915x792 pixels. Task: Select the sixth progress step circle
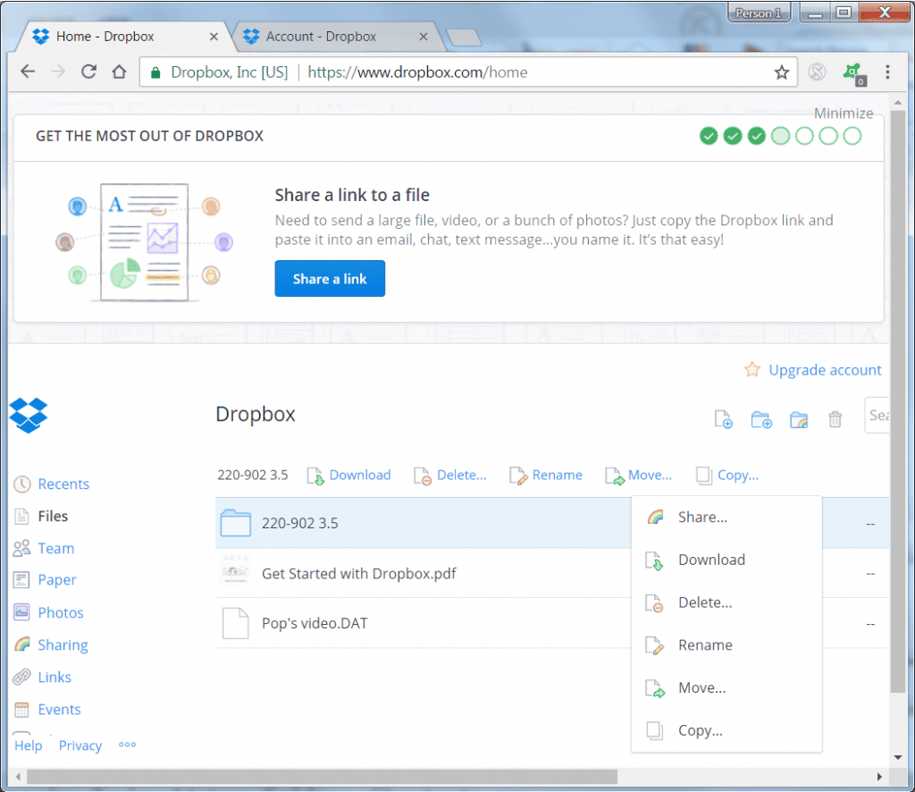[x=828, y=136]
